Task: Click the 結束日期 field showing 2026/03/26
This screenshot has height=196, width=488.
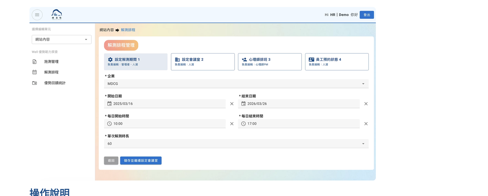Action: pyautogui.click(x=299, y=104)
